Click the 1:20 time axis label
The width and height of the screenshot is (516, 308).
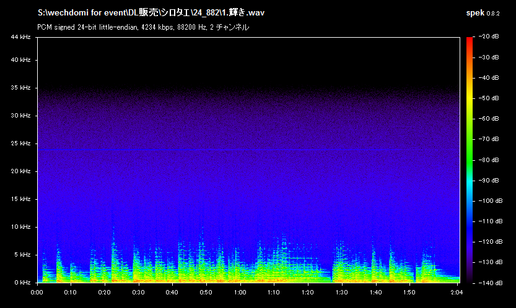point(308,293)
